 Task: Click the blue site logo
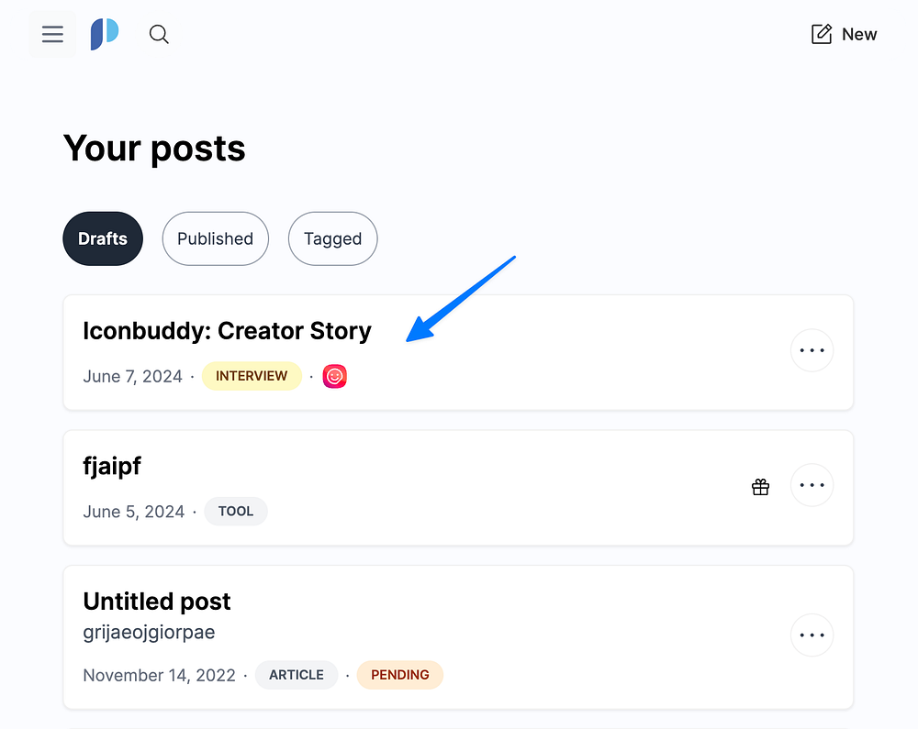point(105,35)
